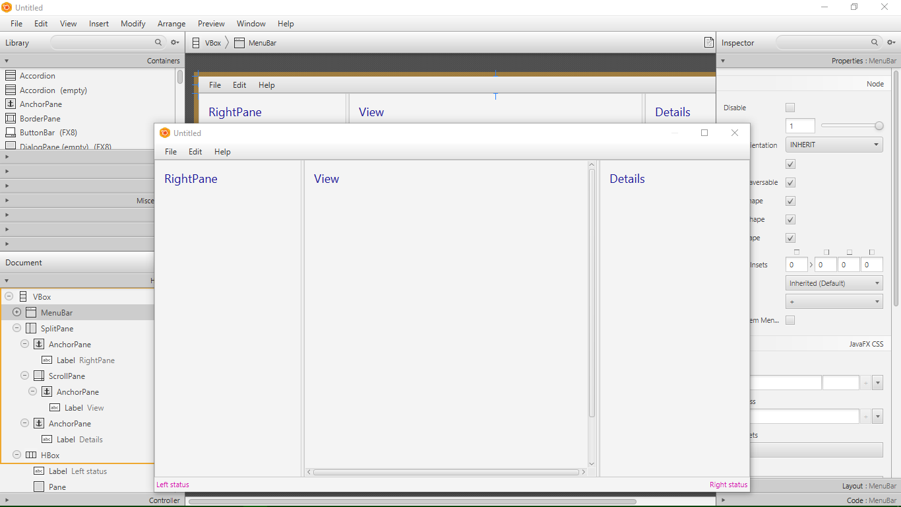Toggle the Use System Menu Bar checkbox

(790, 320)
